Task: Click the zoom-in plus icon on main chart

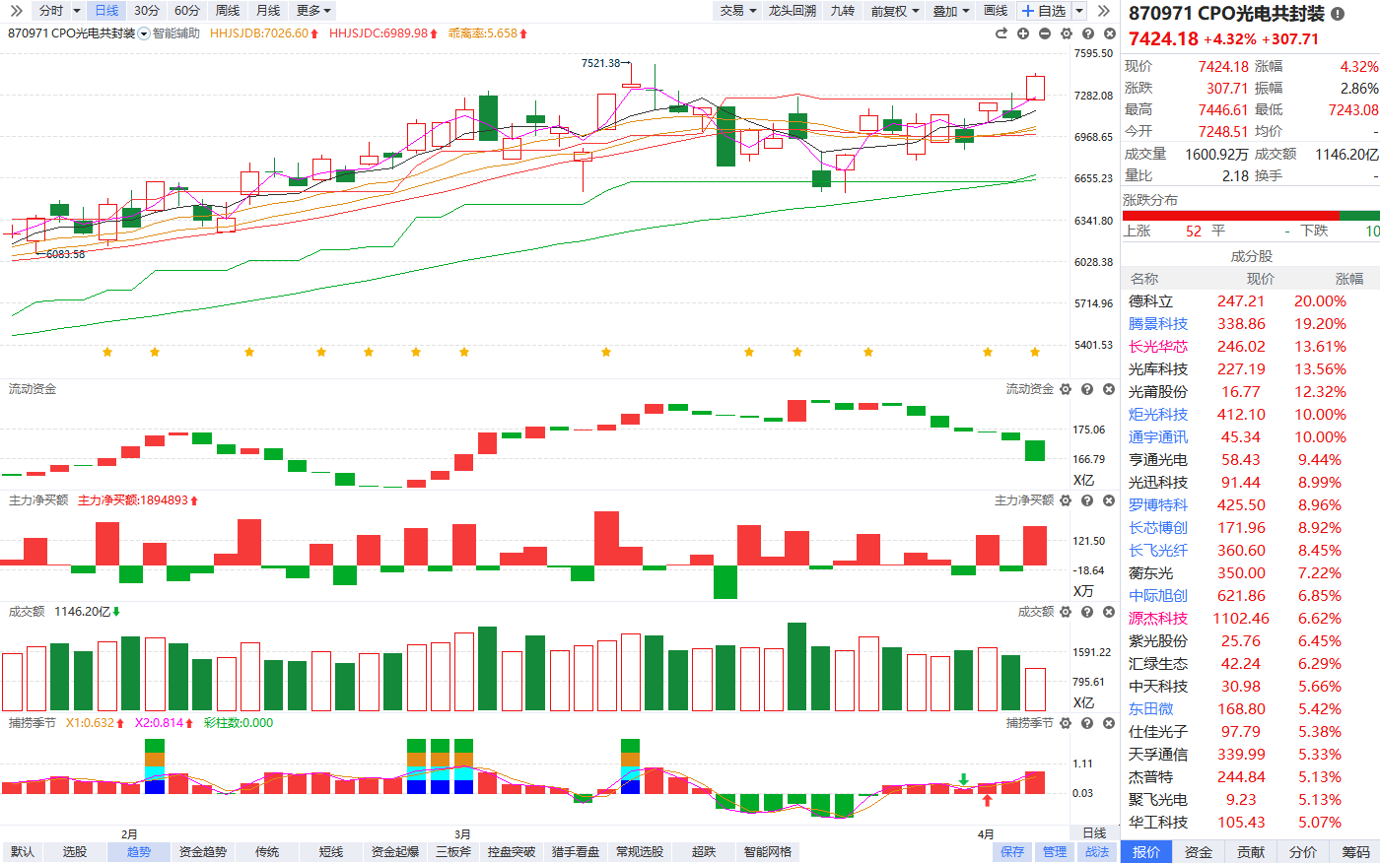Action: tap(1023, 33)
